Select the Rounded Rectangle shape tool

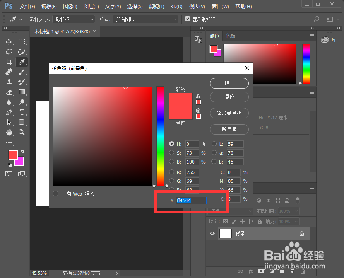[22, 122]
